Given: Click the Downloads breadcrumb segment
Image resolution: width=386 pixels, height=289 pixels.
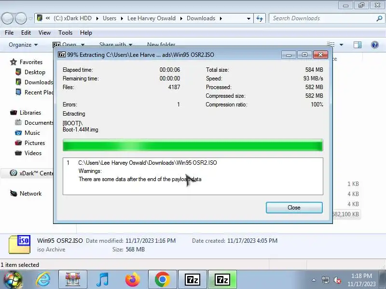Looking at the screenshot, I should [201, 18].
